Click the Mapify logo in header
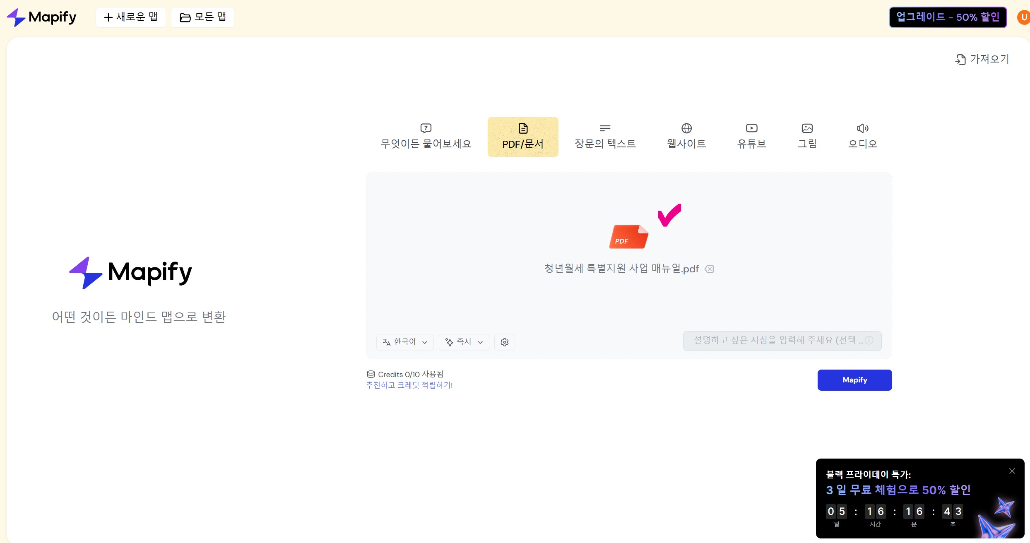This screenshot has width=1030, height=543. 41,17
